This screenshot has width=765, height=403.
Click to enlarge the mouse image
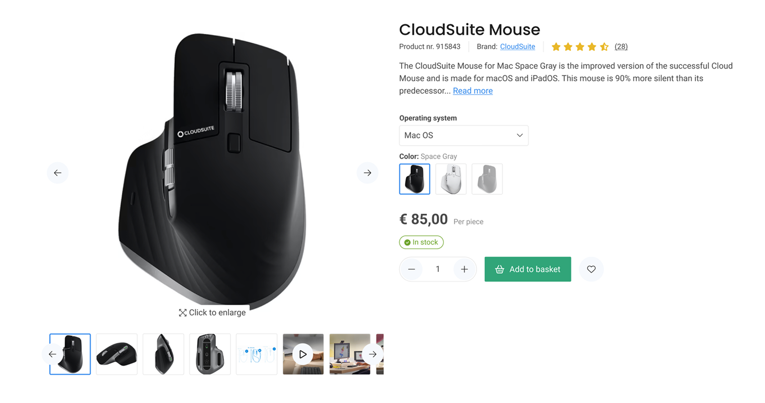click(x=212, y=313)
